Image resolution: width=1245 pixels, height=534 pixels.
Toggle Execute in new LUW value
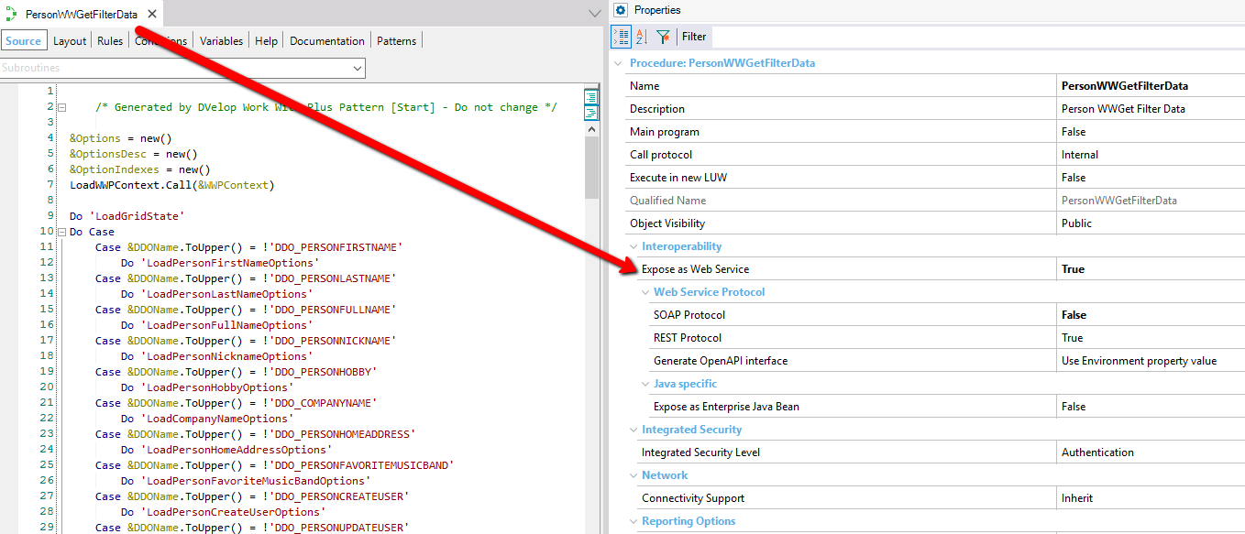tap(1151, 178)
